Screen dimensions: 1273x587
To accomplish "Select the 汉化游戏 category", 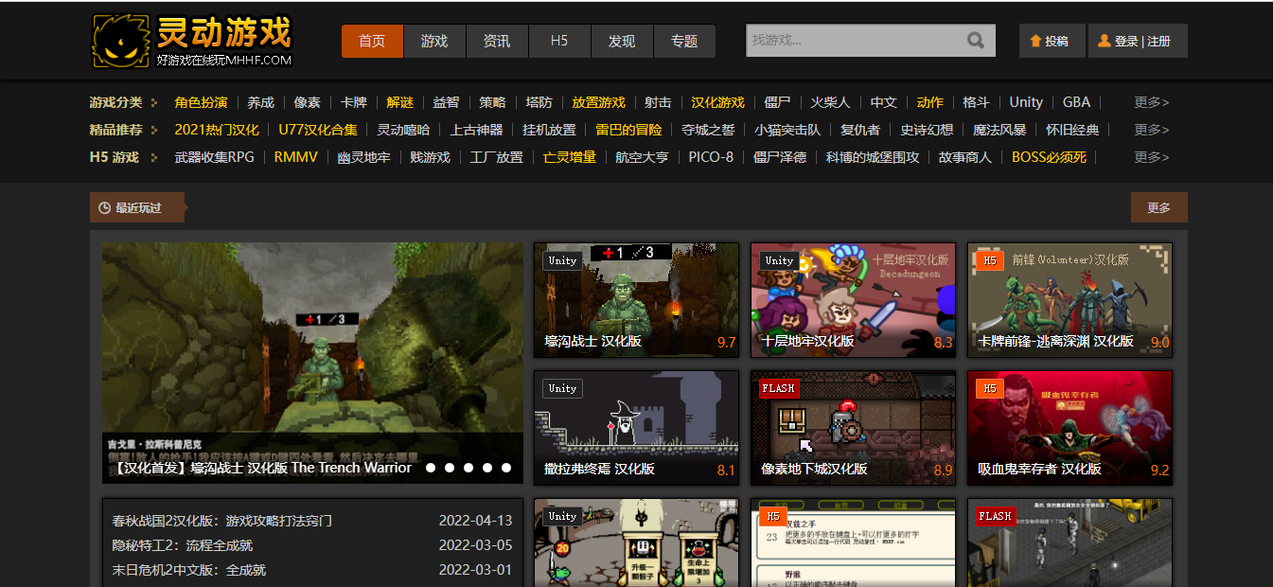I will coord(717,102).
